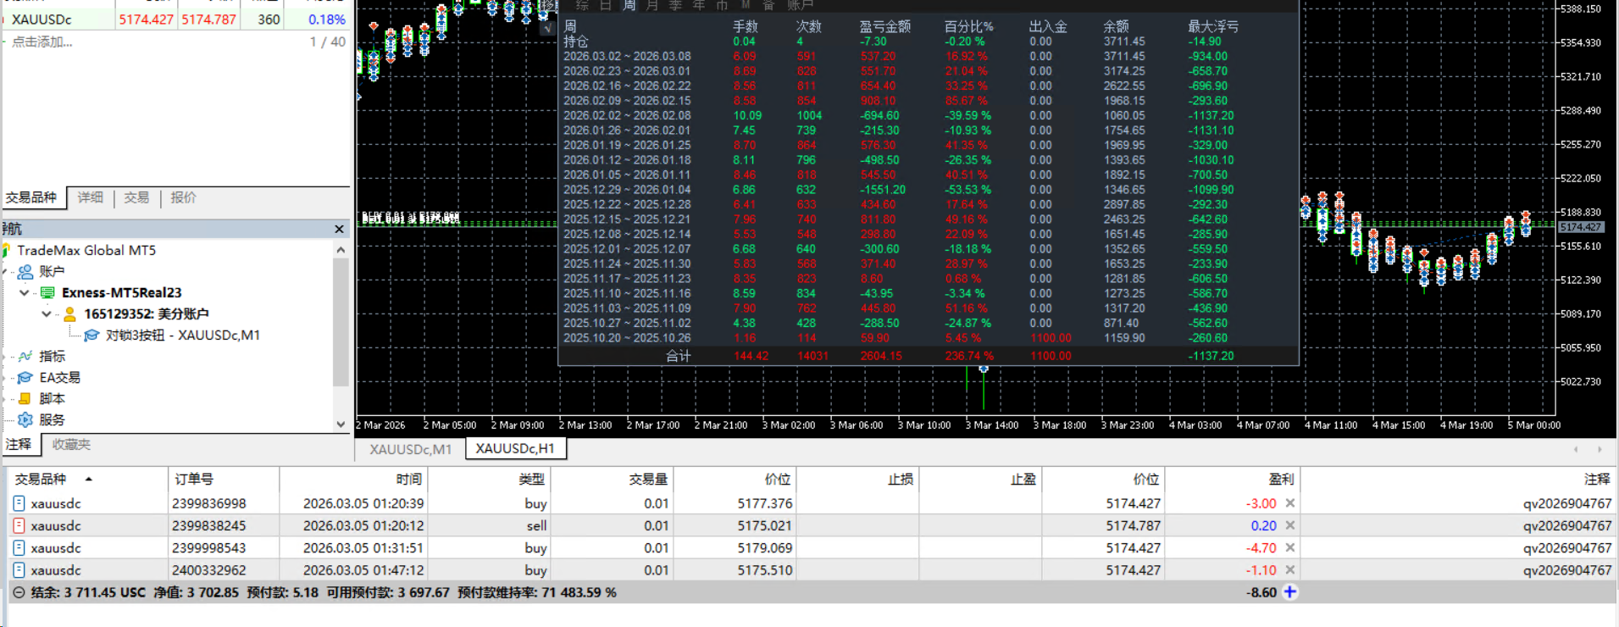Switch to the 交易品种 tab
This screenshot has height=627, width=1619.
pyautogui.click(x=32, y=197)
